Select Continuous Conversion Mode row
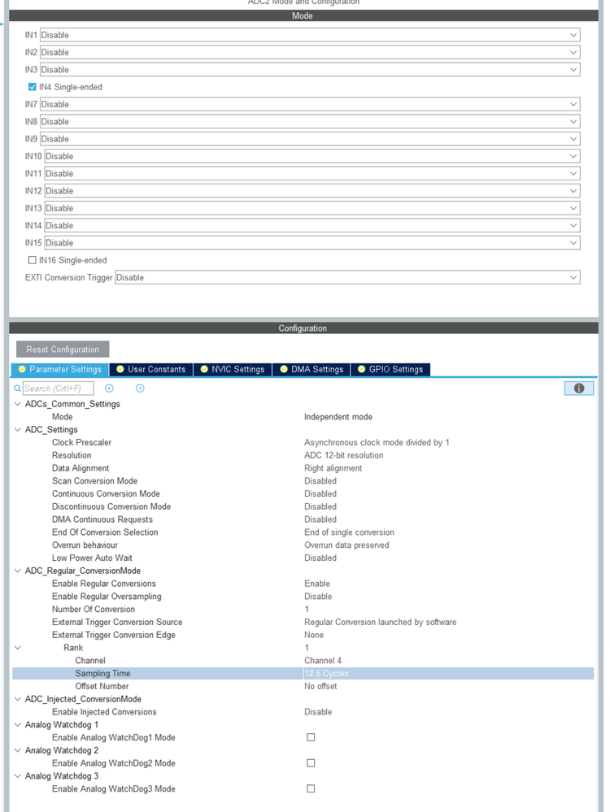The image size is (610, 812). click(303, 494)
